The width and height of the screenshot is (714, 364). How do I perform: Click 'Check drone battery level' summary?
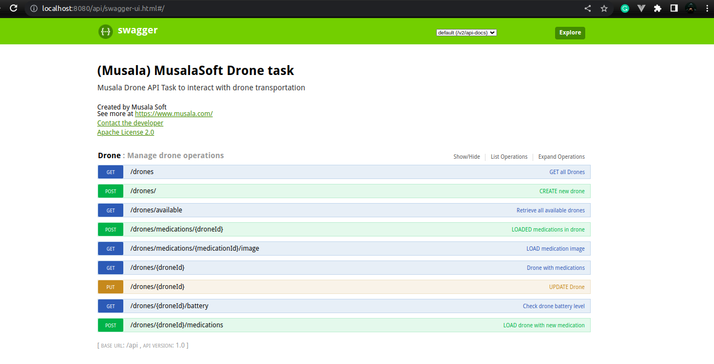tap(553, 306)
